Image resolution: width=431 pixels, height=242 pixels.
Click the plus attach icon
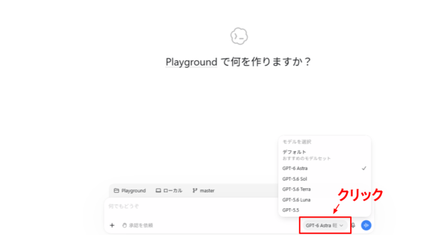click(112, 225)
